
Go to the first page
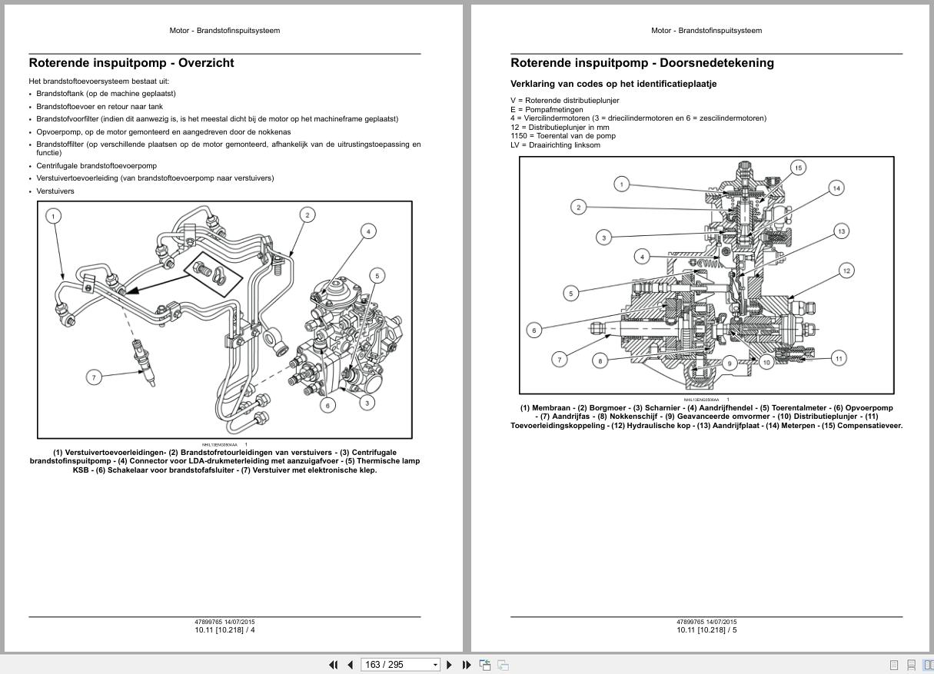(333, 665)
